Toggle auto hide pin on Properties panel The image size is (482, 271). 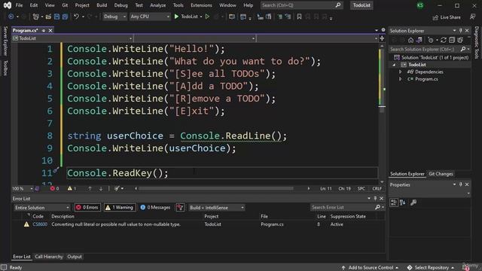(x=460, y=184)
